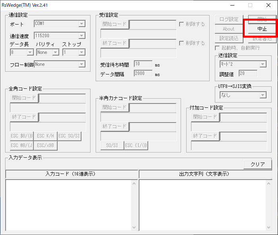Click down arrow of 入力コード scrollbar
Image resolution: width=278 pixels, height=235 pixels.
coord(134,227)
